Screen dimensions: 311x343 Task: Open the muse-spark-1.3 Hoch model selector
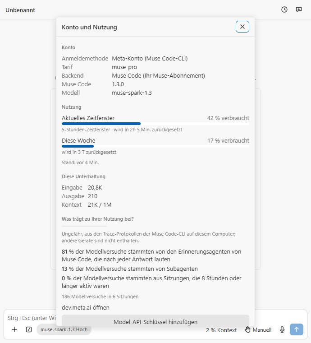pyautogui.click(x=64, y=329)
